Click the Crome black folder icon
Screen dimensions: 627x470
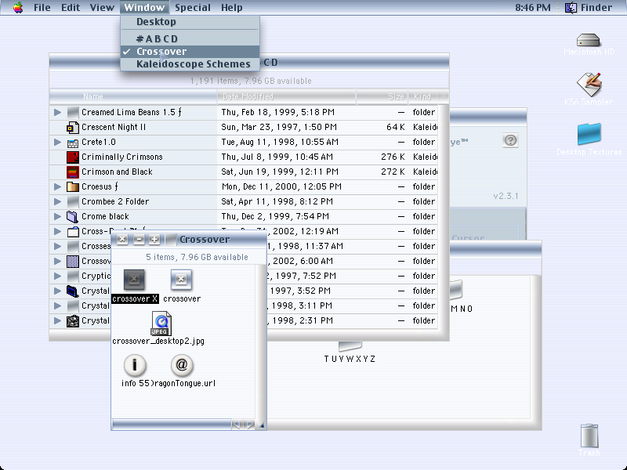73,217
